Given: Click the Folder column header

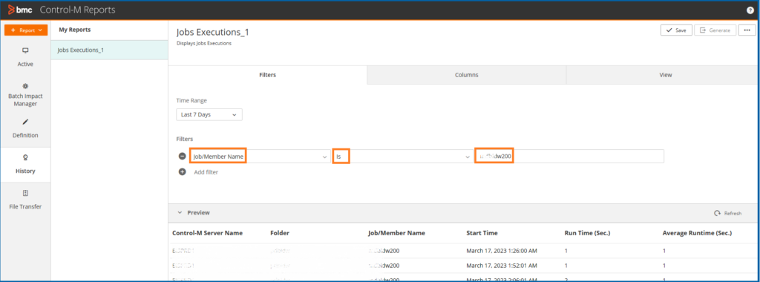Looking at the screenshot, I should tap(280, 233).
